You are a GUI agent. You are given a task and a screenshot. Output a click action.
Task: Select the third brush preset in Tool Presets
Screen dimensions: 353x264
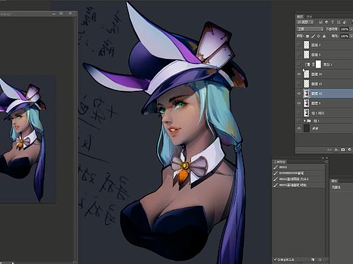point(299,179)
